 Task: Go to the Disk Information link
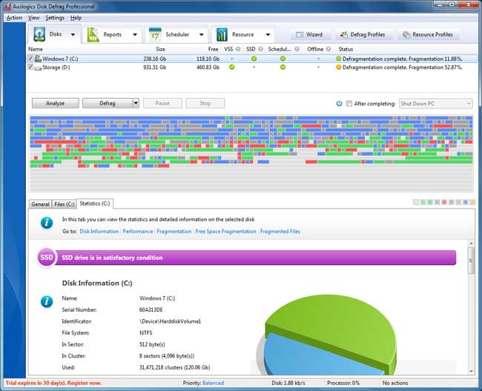99,231
